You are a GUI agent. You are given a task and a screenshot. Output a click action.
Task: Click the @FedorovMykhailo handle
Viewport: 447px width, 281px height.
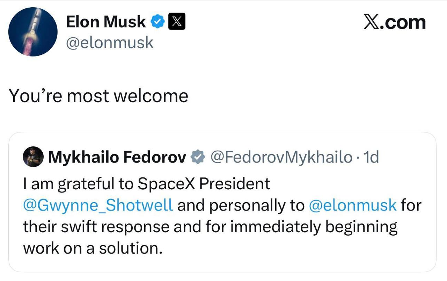pos(281,158)
